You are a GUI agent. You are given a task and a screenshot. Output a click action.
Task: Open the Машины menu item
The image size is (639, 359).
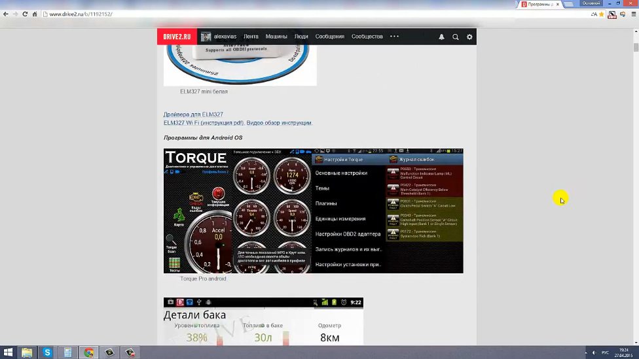(276, 37)
